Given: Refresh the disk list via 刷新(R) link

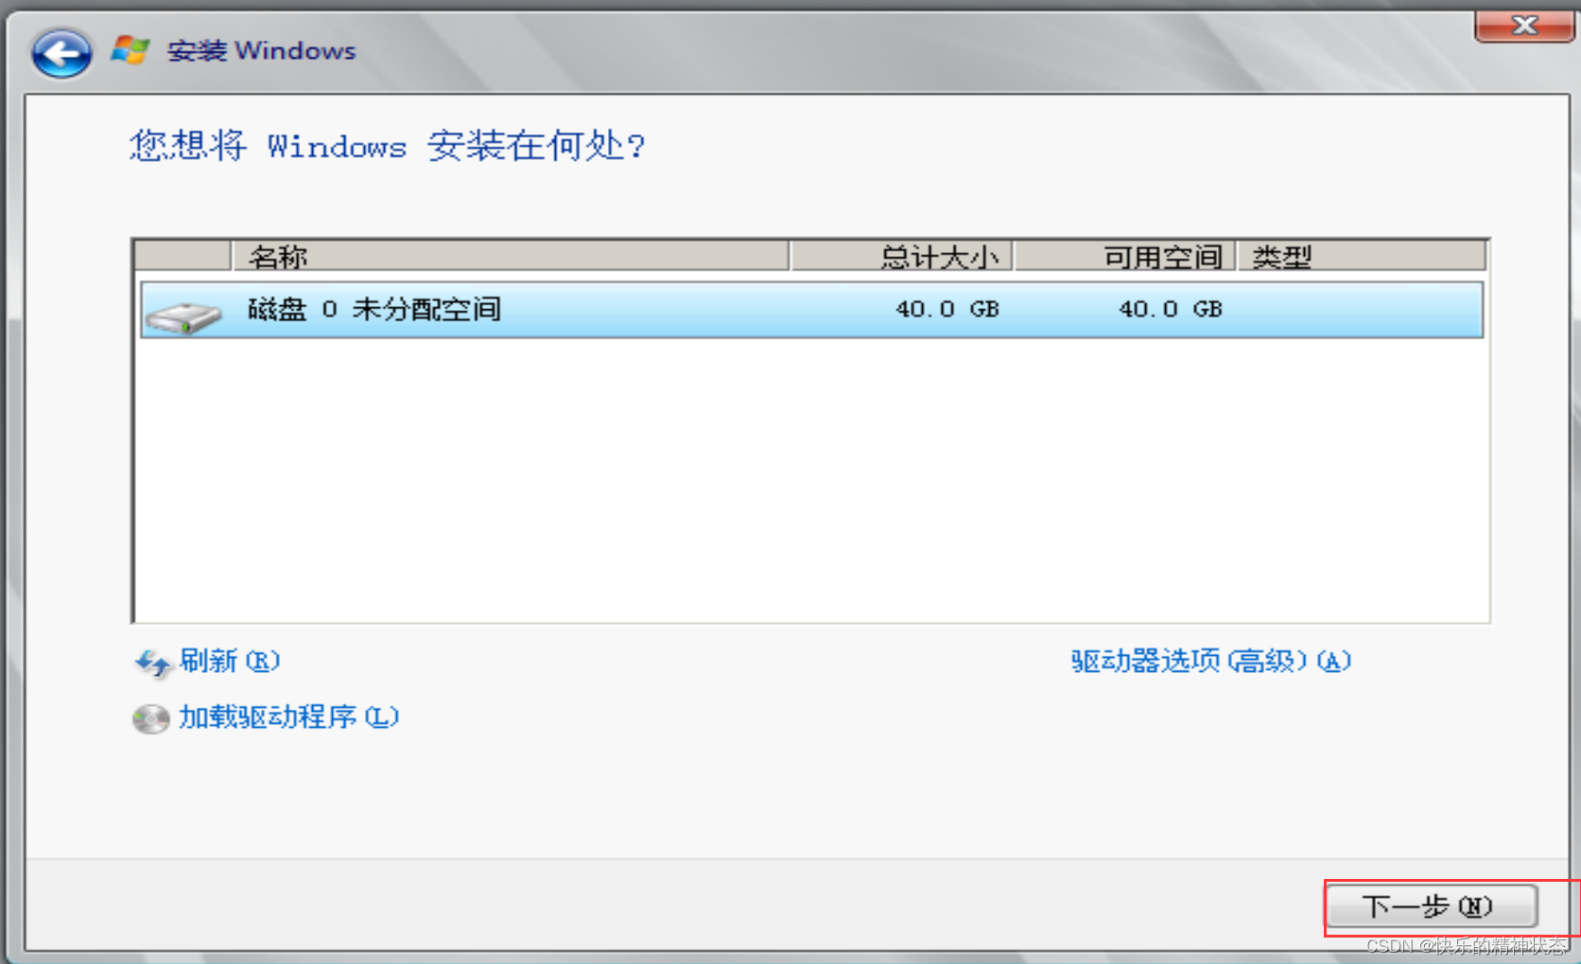Looking at the screenshot, I should (230, 661).
